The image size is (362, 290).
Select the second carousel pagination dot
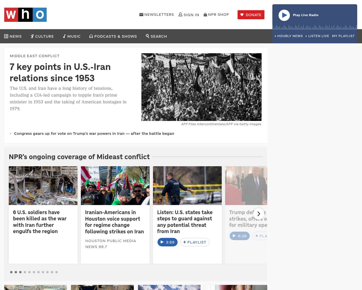[x=16, y=272]
